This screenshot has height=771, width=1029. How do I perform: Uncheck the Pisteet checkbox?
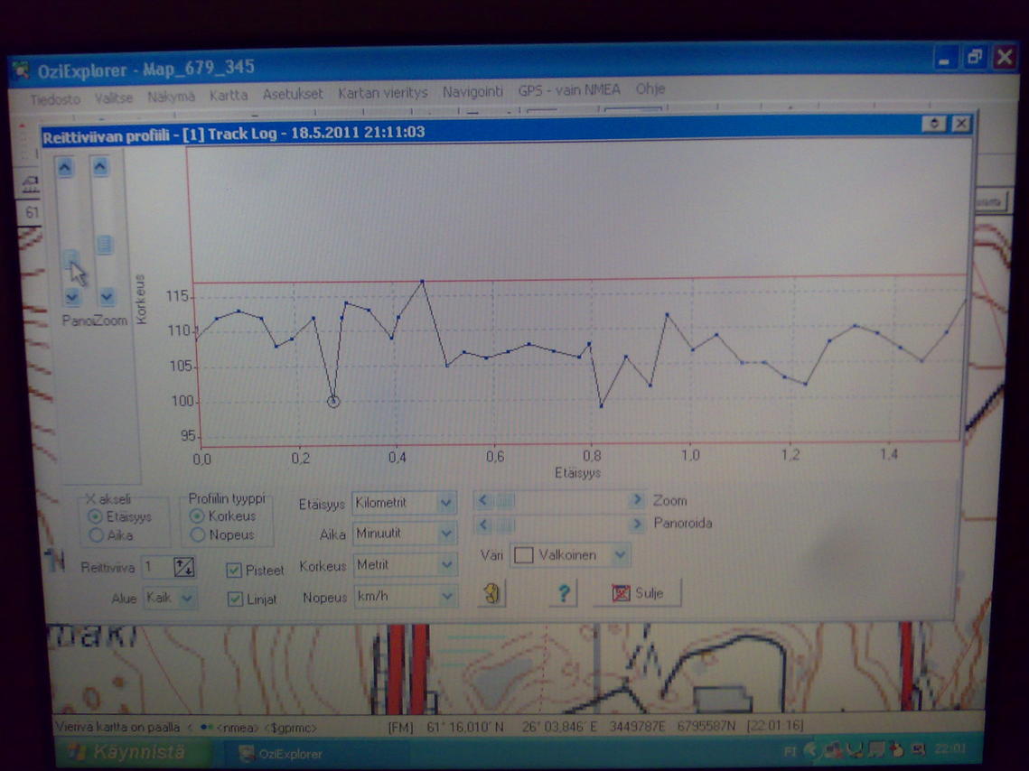[234, 570]
